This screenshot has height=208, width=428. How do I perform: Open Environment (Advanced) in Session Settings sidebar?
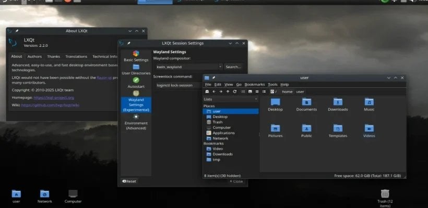pyautogui.click(x=136, y=122)
